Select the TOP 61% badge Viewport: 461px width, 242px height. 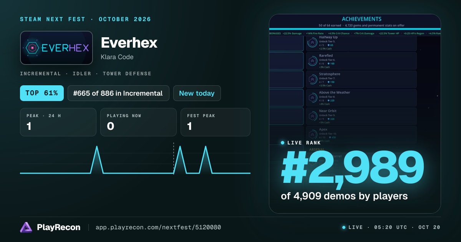pos(42,93)
